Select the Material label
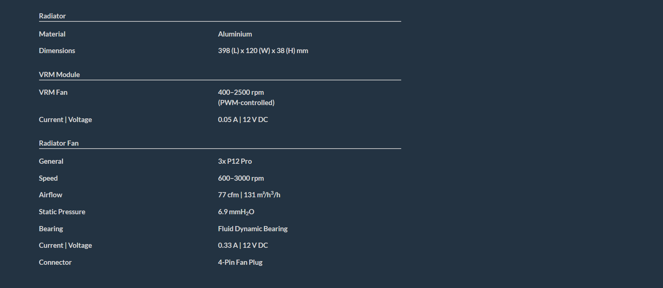The image size is (663, 288). (x=52, y=34)
